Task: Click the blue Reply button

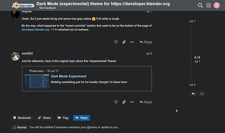Action: coord(82,118)
